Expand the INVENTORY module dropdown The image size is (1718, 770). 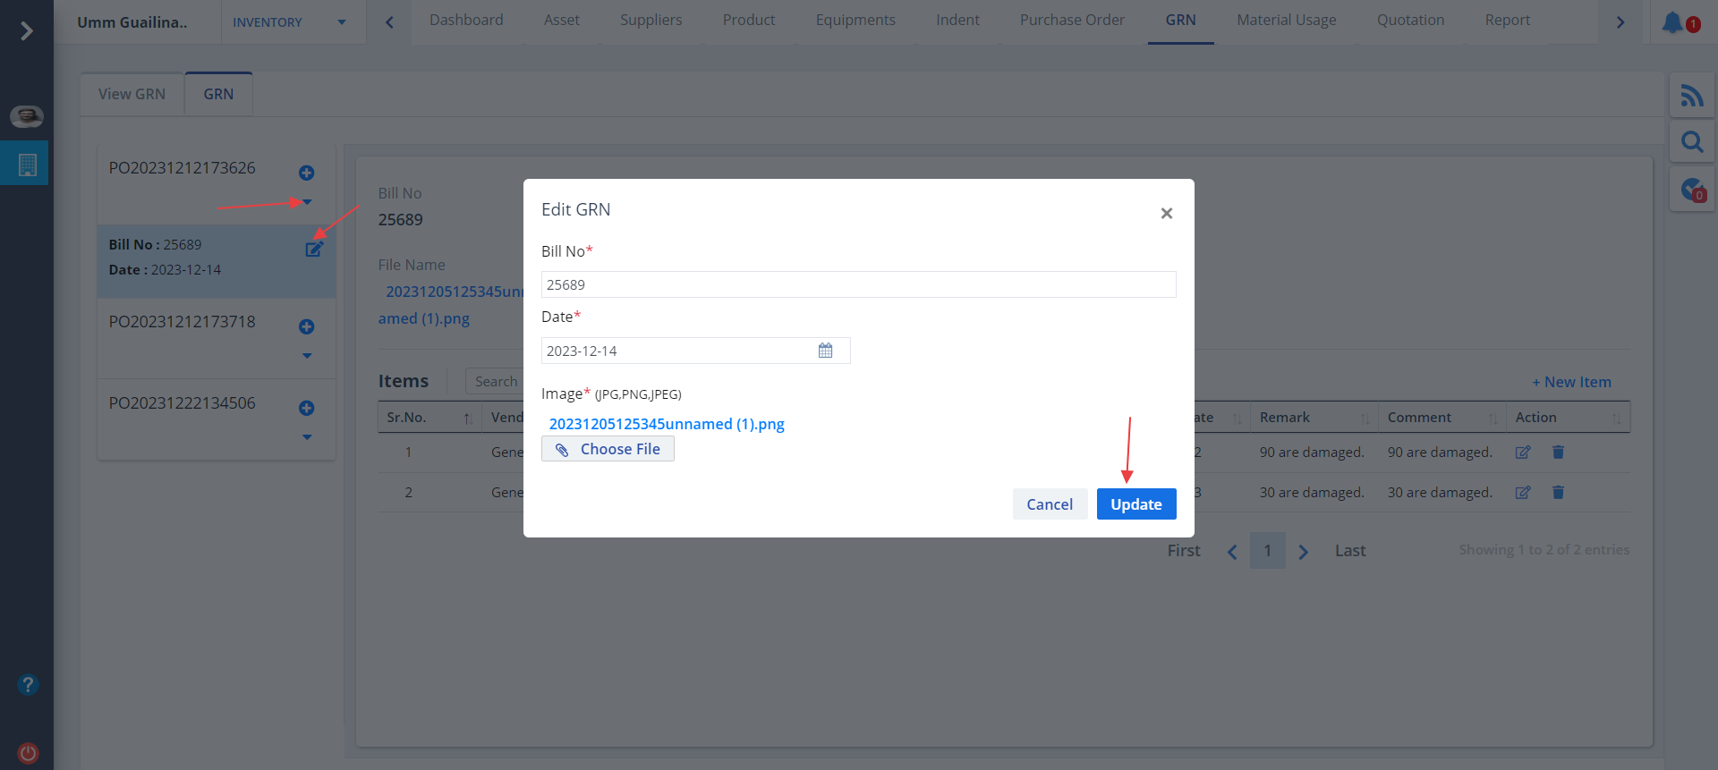coord(341,22)
